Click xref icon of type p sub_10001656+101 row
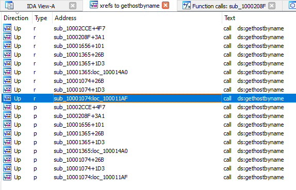Viewport: 296px width, 190px height. (7, 124)
